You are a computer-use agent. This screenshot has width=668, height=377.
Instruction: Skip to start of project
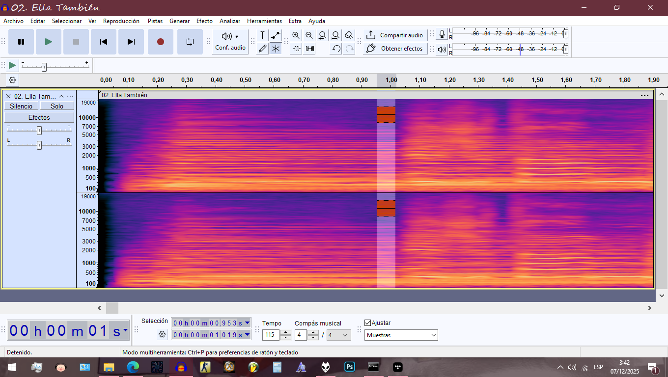pos(104,42)
